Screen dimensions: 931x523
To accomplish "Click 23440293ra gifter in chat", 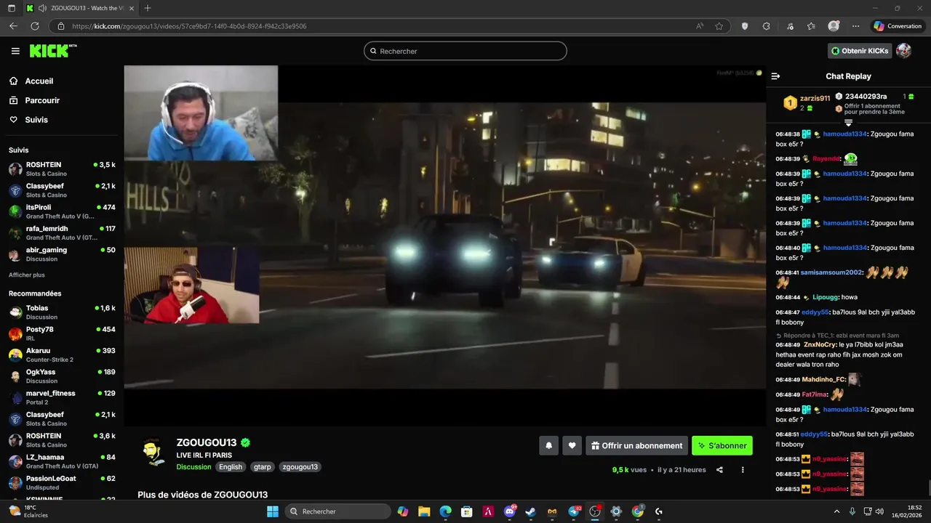I will (x=866, y=97).
